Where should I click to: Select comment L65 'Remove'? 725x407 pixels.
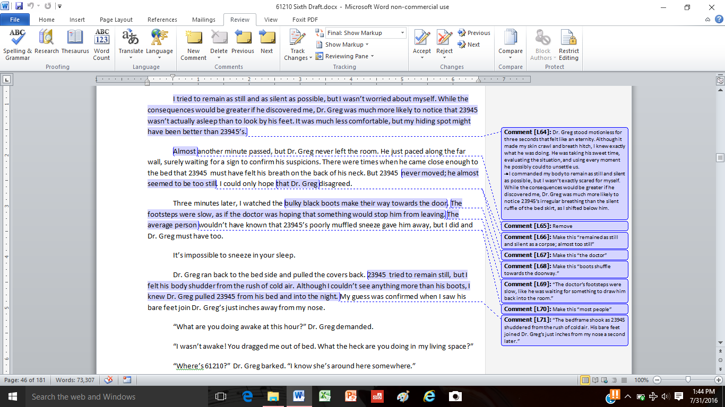tap(565, 226)
